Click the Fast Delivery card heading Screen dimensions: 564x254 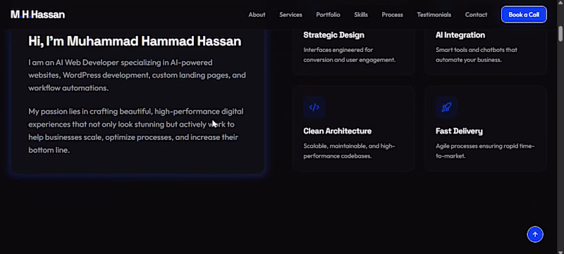(x=459, y=131)
